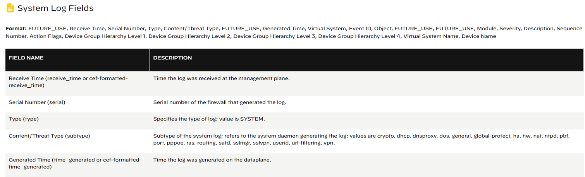Select the Receive Time field name cell
Viewport: 585px width, 177px height.
(68, 82)
